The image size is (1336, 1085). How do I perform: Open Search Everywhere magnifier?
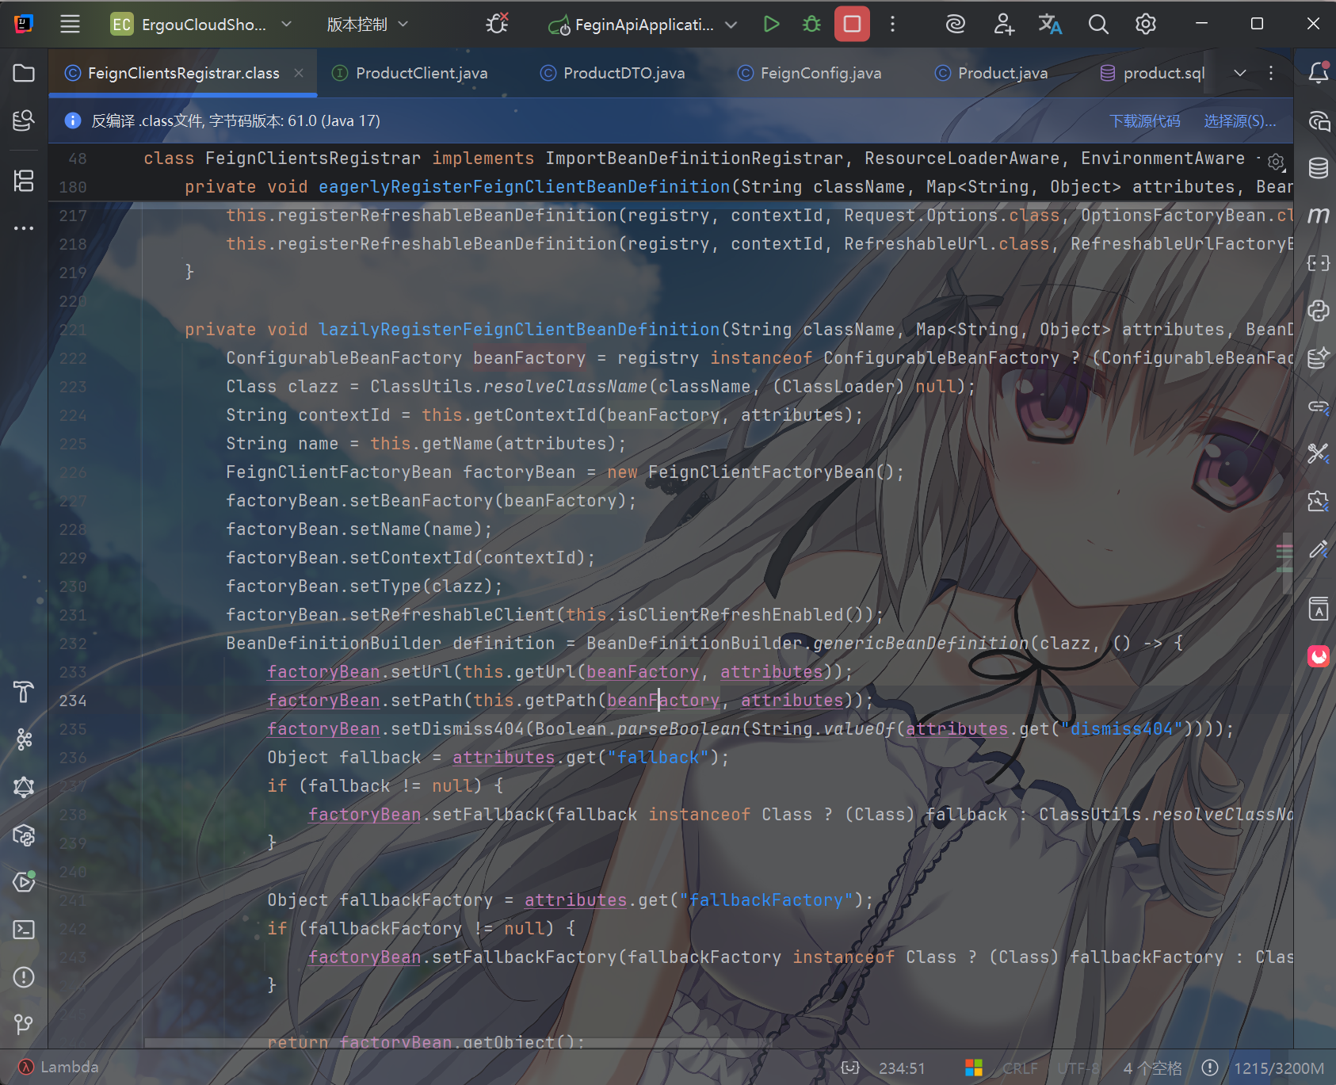(x=1097, y=24)
